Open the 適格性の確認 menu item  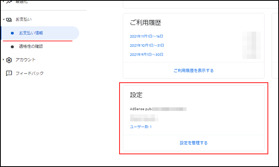point(31,47)
